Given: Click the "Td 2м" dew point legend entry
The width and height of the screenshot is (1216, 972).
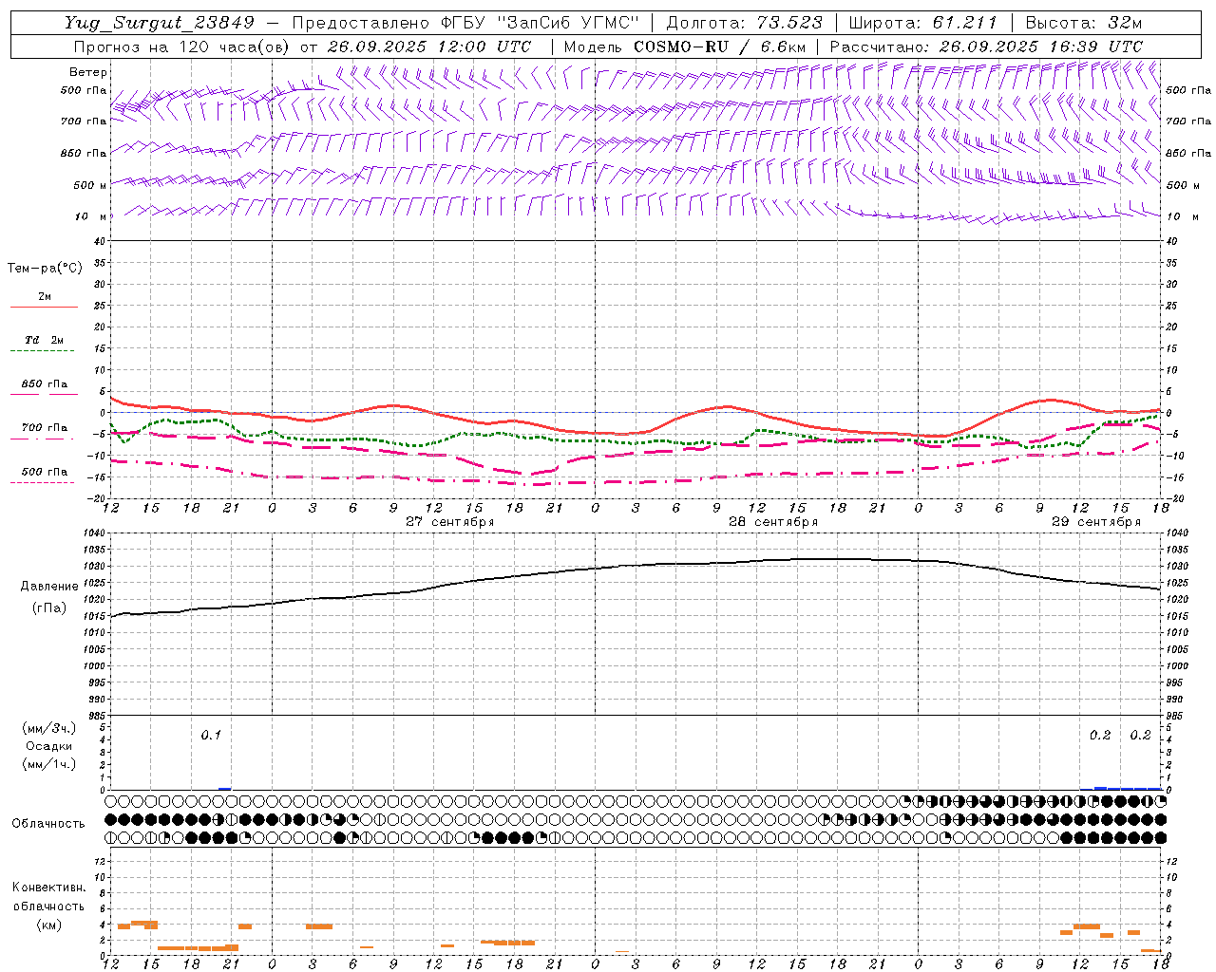Looking at the screenshot, I should tap(45, 340).
